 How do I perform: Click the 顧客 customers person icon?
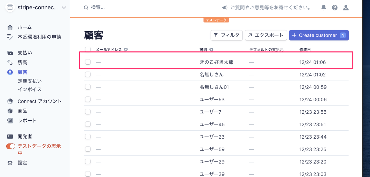10,72
